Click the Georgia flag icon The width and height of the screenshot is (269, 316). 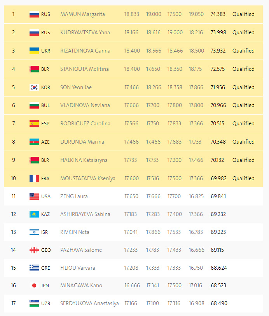pos(34,250)
